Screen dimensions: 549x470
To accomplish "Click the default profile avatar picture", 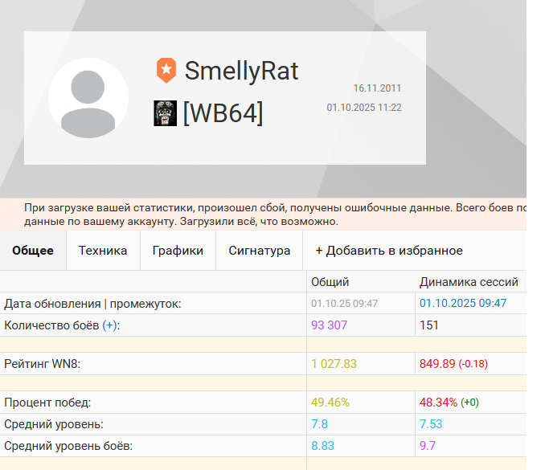I will 88,98.
